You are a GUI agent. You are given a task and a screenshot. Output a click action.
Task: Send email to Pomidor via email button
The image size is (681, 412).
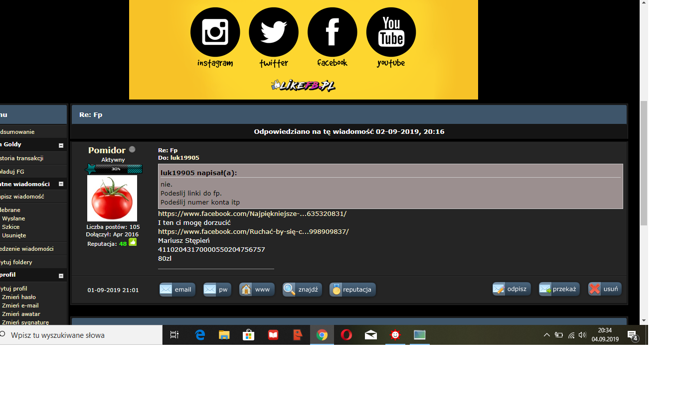[177, 290]
